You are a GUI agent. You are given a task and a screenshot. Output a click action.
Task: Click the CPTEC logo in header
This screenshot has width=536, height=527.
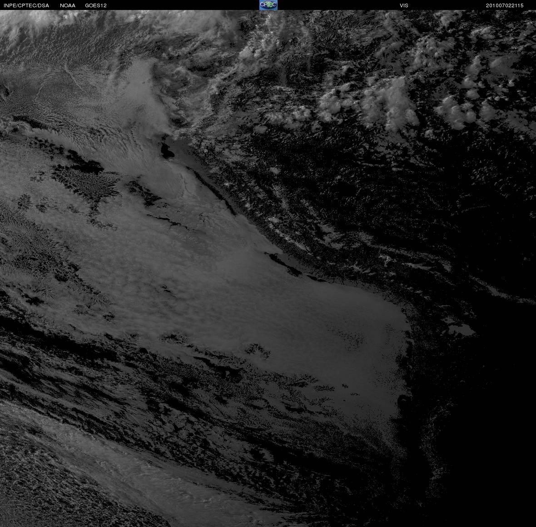point(268,5)
